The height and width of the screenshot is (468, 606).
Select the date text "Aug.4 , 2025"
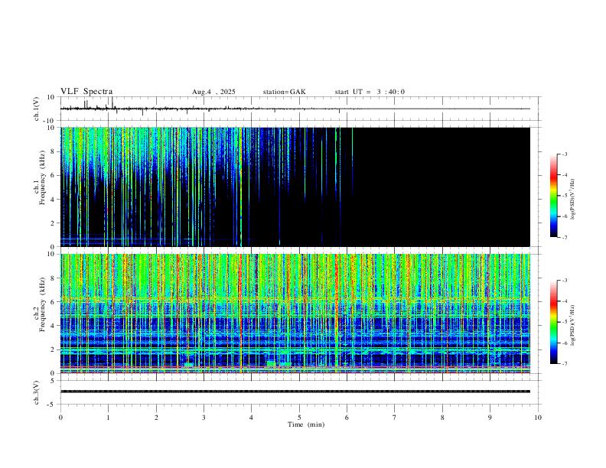click(x=213, y=92)
